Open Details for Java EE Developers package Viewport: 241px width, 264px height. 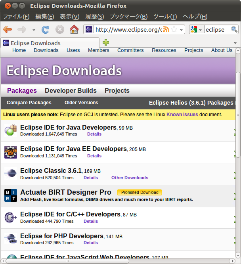tap(94, 156)
